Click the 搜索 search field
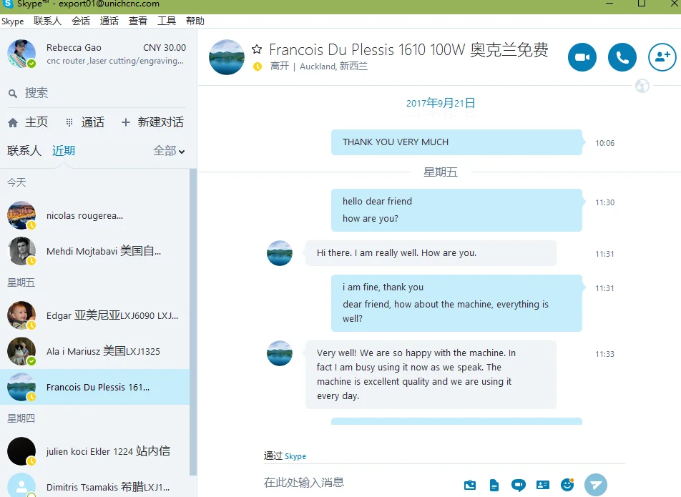The width and height of the screenshot is (681, 497). coord(97,93)
